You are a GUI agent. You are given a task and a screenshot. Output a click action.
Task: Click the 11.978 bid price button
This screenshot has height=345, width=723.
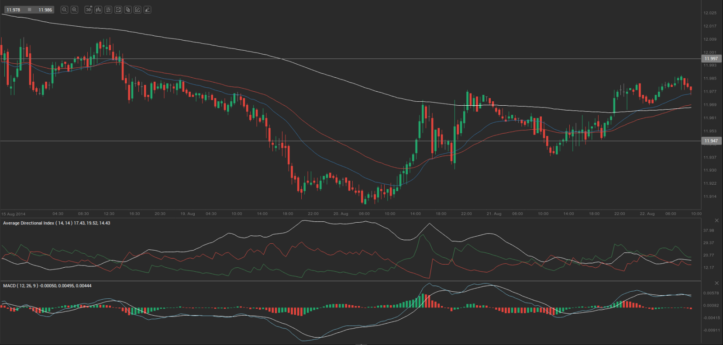click(x=14, y=10)
